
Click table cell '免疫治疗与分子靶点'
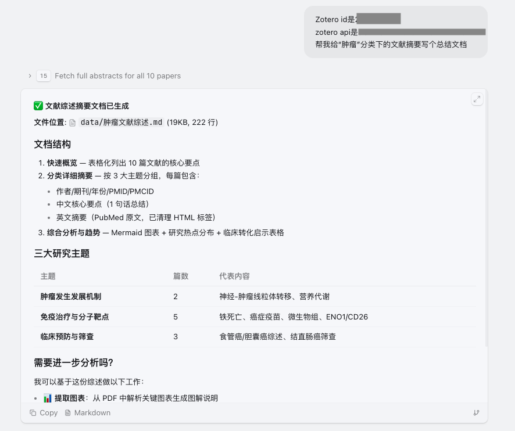click(74, 317)
